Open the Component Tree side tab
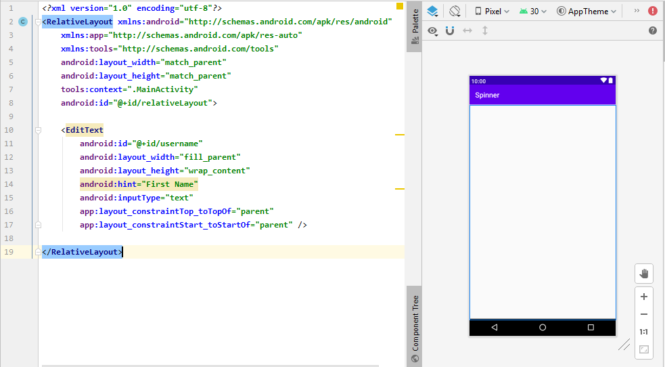The image size is (665, 367). [415, 327]
